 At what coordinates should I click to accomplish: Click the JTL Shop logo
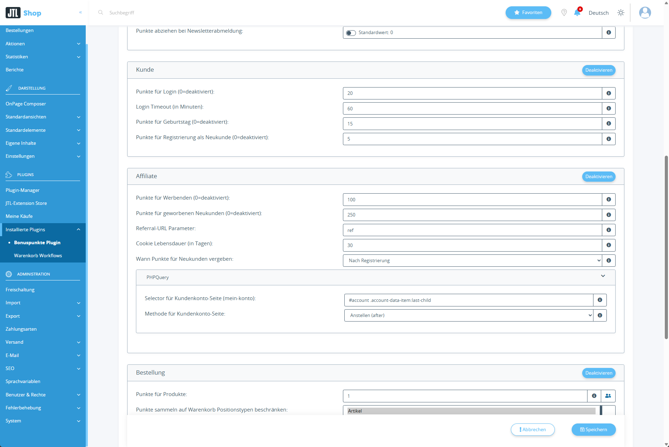(x=23, y=13)
